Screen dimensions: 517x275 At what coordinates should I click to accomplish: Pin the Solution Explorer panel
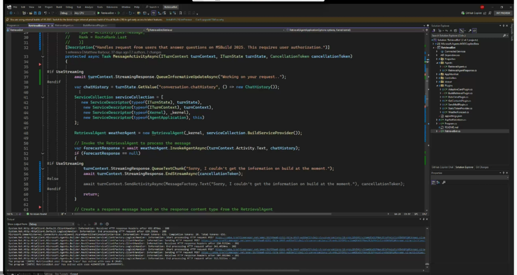click(504, 25)
